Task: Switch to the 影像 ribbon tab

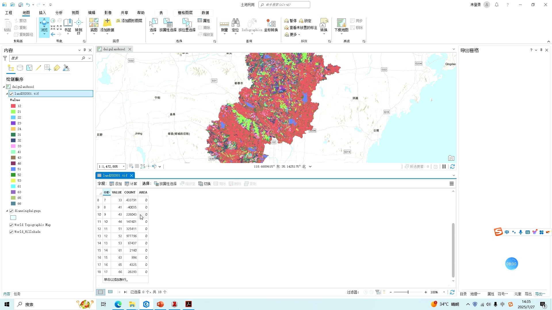Action: click(x=108, y=12)
